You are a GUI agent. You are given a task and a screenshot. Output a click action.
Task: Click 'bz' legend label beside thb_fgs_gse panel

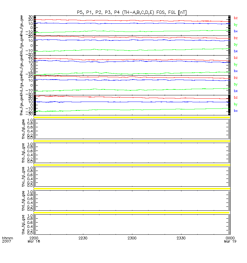[235, 38]
